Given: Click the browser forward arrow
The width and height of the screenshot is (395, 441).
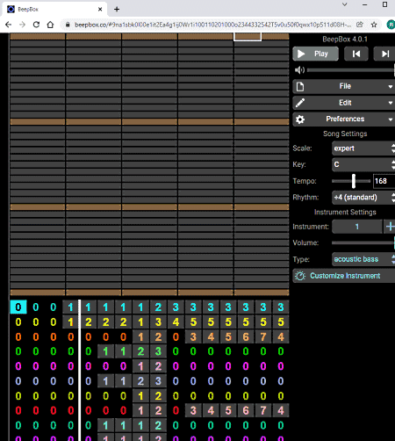Looking at the screenshot, I should [x=22, y=25].
